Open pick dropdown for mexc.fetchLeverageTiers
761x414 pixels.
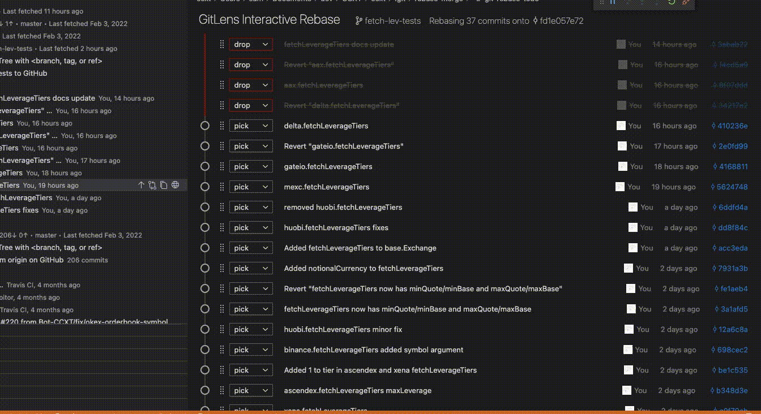click(x=251, y=187)
